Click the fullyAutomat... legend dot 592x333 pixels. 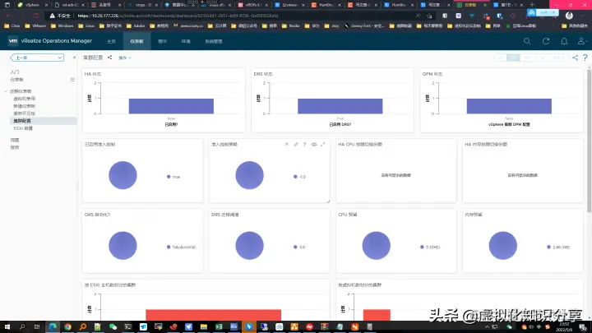[169, 247]
